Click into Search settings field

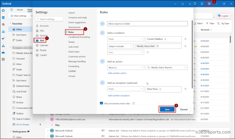coord(49,19)
